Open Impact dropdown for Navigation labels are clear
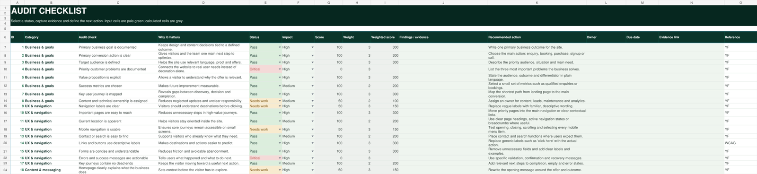The width and height of the screenshot is (757, 174). click(x=312, y=106)
